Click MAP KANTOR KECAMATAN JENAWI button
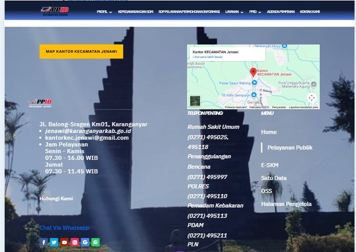356x252 pixels. 81,52
